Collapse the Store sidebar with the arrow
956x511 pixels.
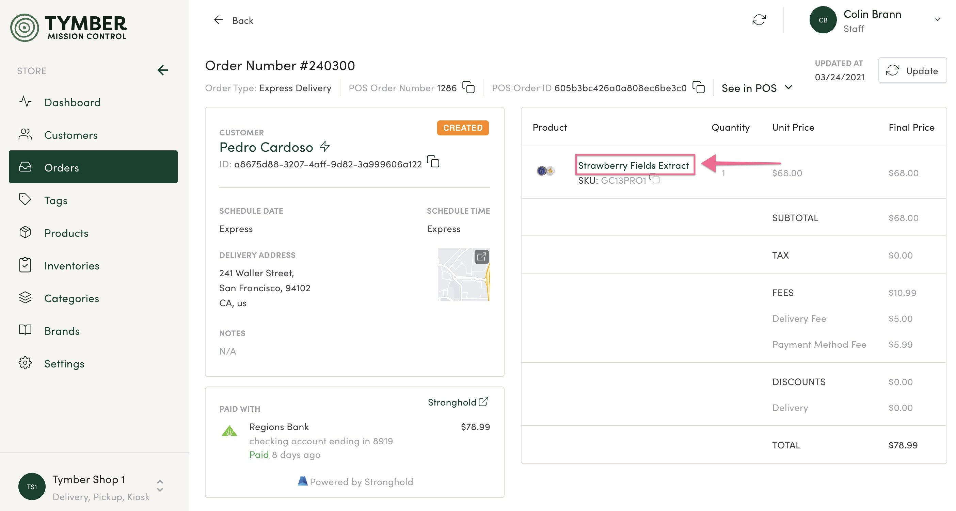[x=162, y=70]
